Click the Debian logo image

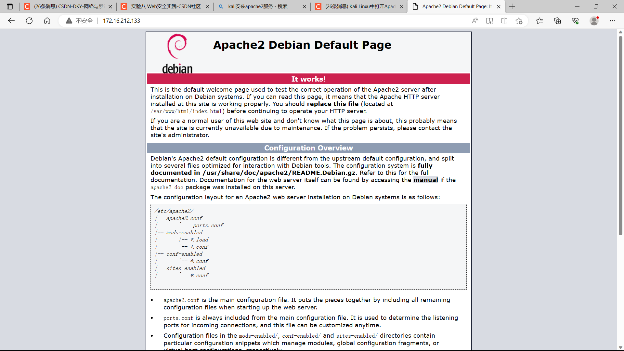click(x=177, y=54)
